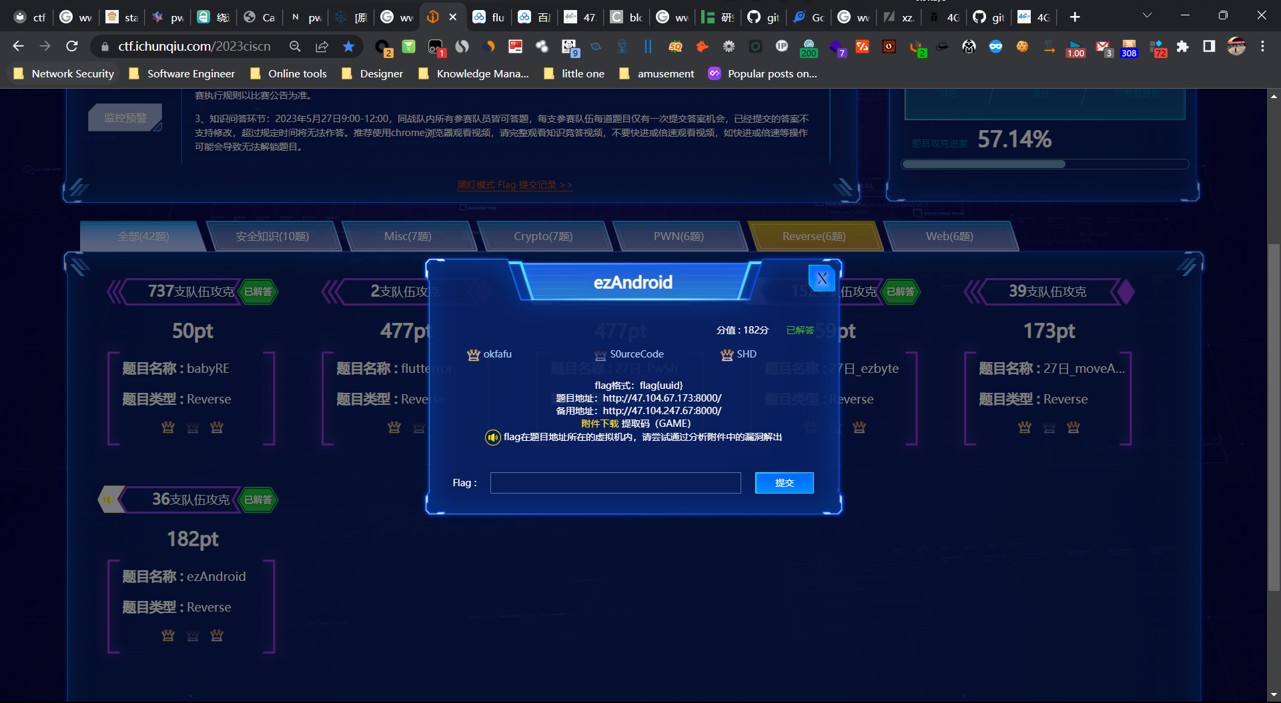Click the scrollbar down arrow
Viewport: 1281px width, 703px height.
point(1274,696)
